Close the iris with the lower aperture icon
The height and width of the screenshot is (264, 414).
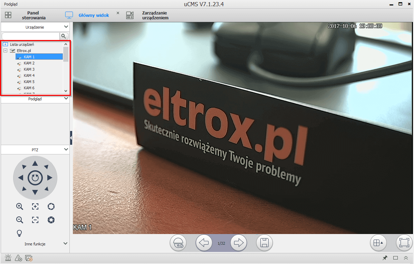(51, 220)
